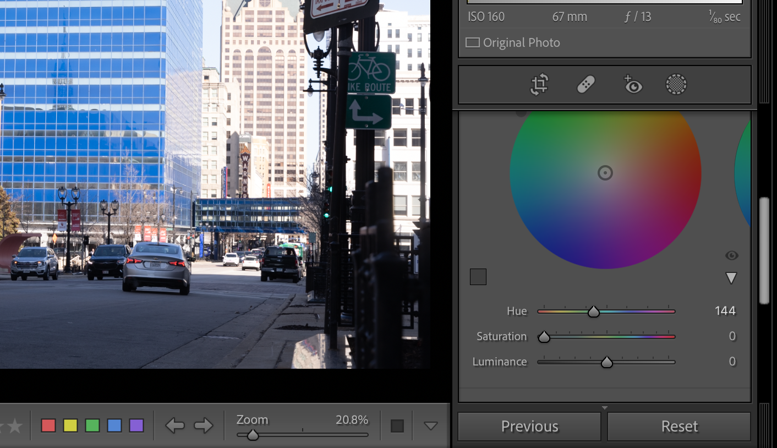Go to the next image using right arrow
This screenshot has width=777, height=448.
tap(203, 425)
